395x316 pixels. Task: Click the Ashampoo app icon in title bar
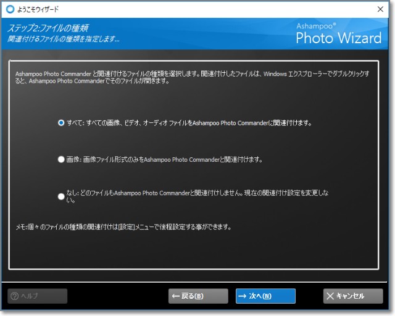[x=10, y=9]
